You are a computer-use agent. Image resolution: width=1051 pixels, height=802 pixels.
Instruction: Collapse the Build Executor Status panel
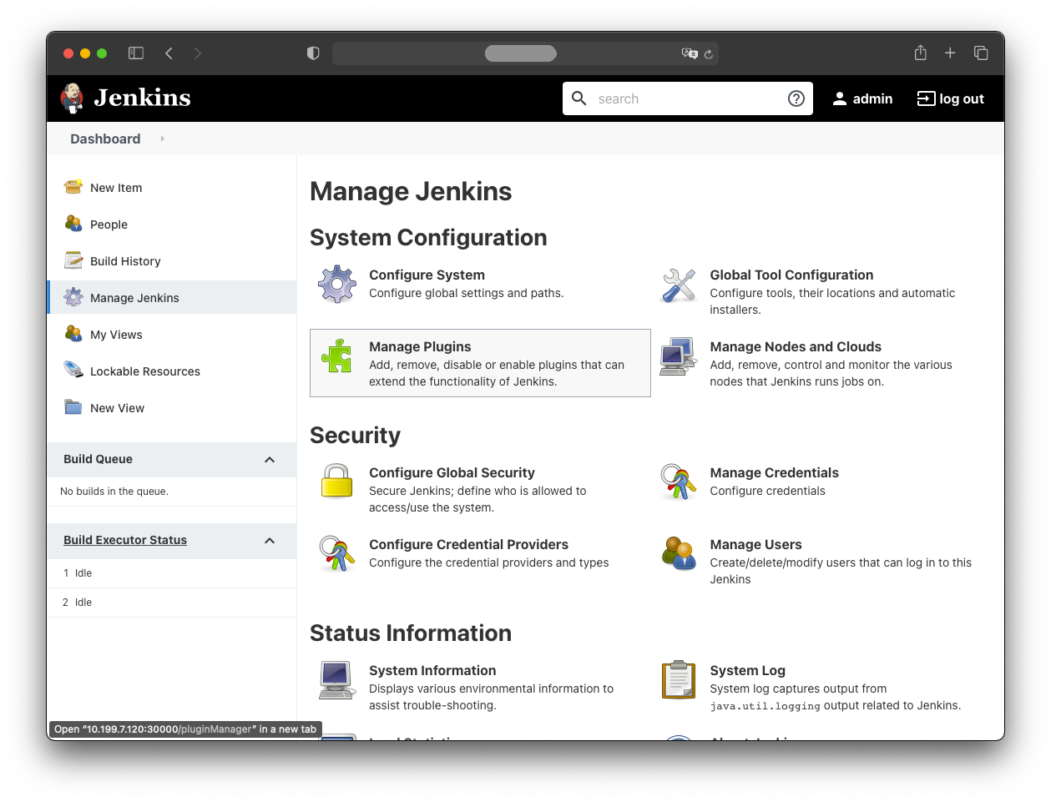pos(270,541)
